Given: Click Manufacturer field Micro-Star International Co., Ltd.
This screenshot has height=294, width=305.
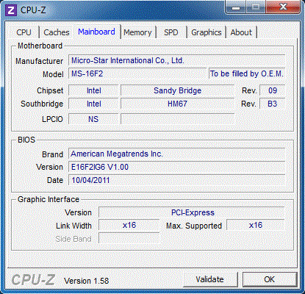Looking at the screenshot, I should [176, 60].
